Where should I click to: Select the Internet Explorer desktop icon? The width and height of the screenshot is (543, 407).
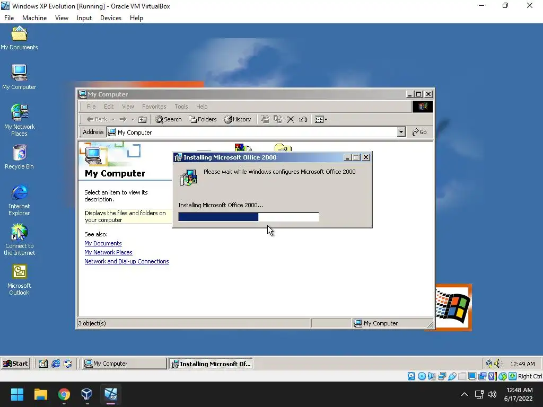pyautogui.click(x=20, y=200)
